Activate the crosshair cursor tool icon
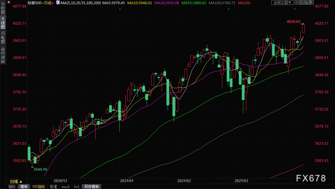 pos(297,3)
